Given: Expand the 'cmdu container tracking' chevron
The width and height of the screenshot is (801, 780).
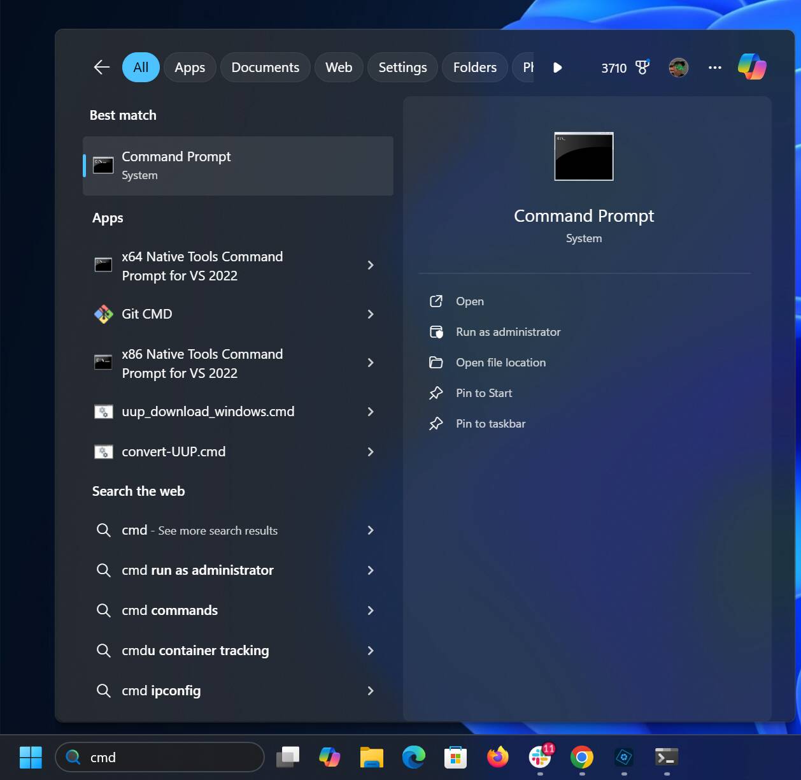Looking at the screenshot, I should click(x=371, y=651).
